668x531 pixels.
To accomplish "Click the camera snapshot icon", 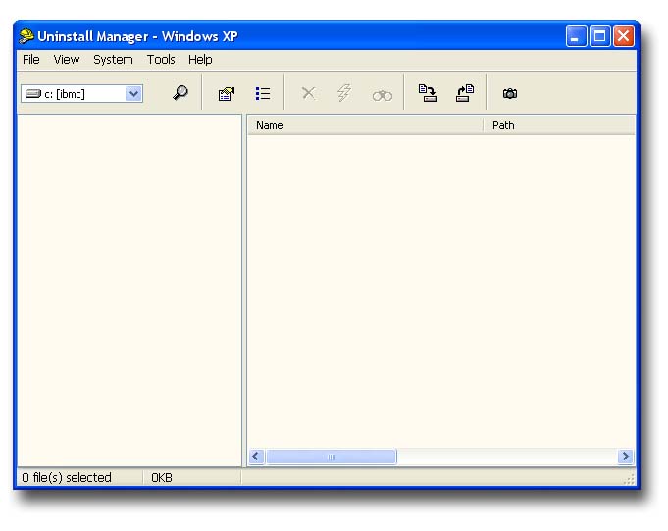I will tap(510, 93).
